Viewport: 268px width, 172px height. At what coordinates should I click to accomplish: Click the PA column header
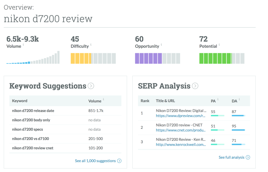(x=213, y=101)
